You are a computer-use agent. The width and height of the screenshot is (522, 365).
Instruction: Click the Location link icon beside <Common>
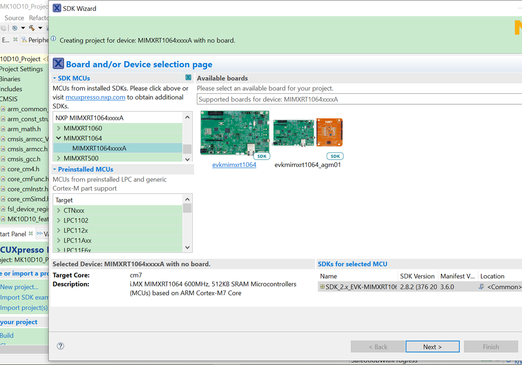coord(481,287)
